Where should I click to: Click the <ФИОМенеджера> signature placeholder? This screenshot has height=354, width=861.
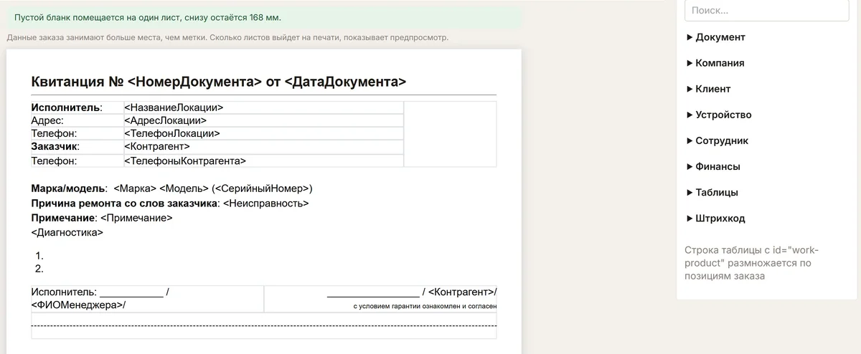coord(78,305)
